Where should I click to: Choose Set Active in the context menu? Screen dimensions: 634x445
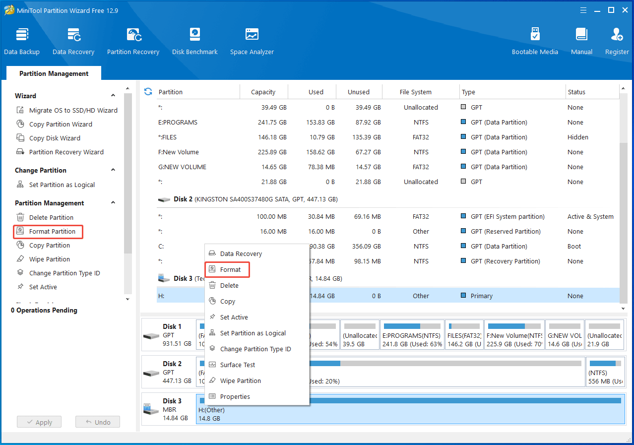(257, 317)
